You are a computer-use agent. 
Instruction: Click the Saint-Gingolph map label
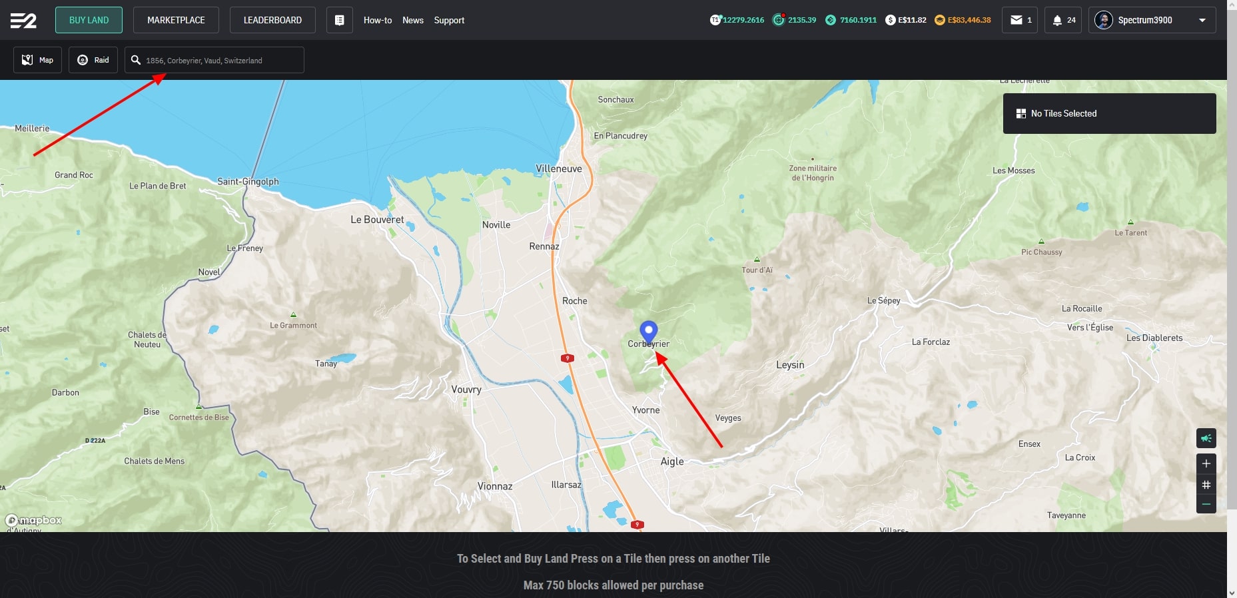[x=248, y=181]
